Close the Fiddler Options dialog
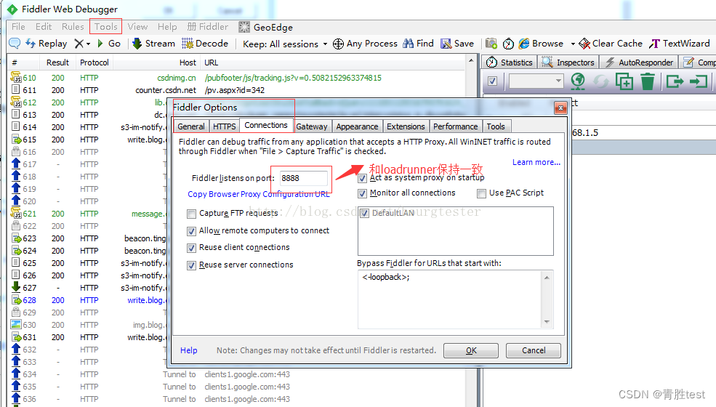This screenshot has width=716, height=407. (560, 108)
